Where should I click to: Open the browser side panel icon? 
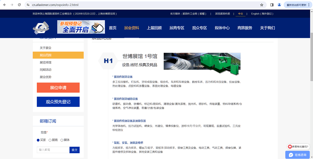point(272,5)
